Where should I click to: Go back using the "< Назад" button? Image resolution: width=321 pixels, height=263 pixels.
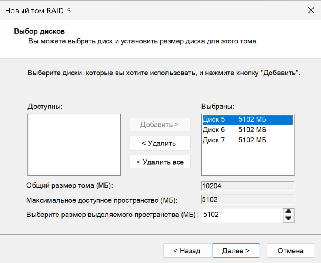(187, 250)
